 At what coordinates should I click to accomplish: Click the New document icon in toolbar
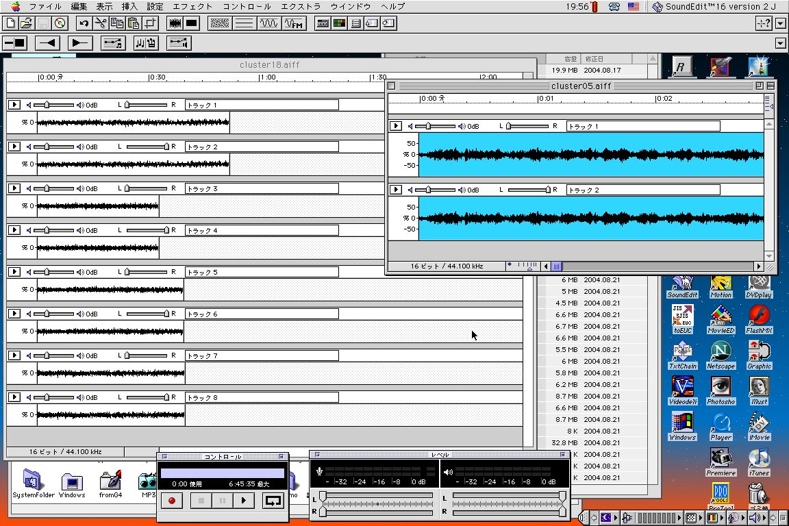pos(10,23)
